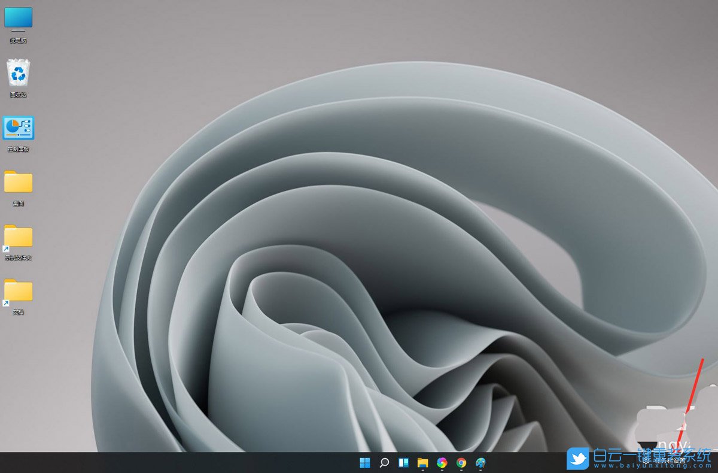
Task: Open Task View from the taskbar
Action: (403, 462)
